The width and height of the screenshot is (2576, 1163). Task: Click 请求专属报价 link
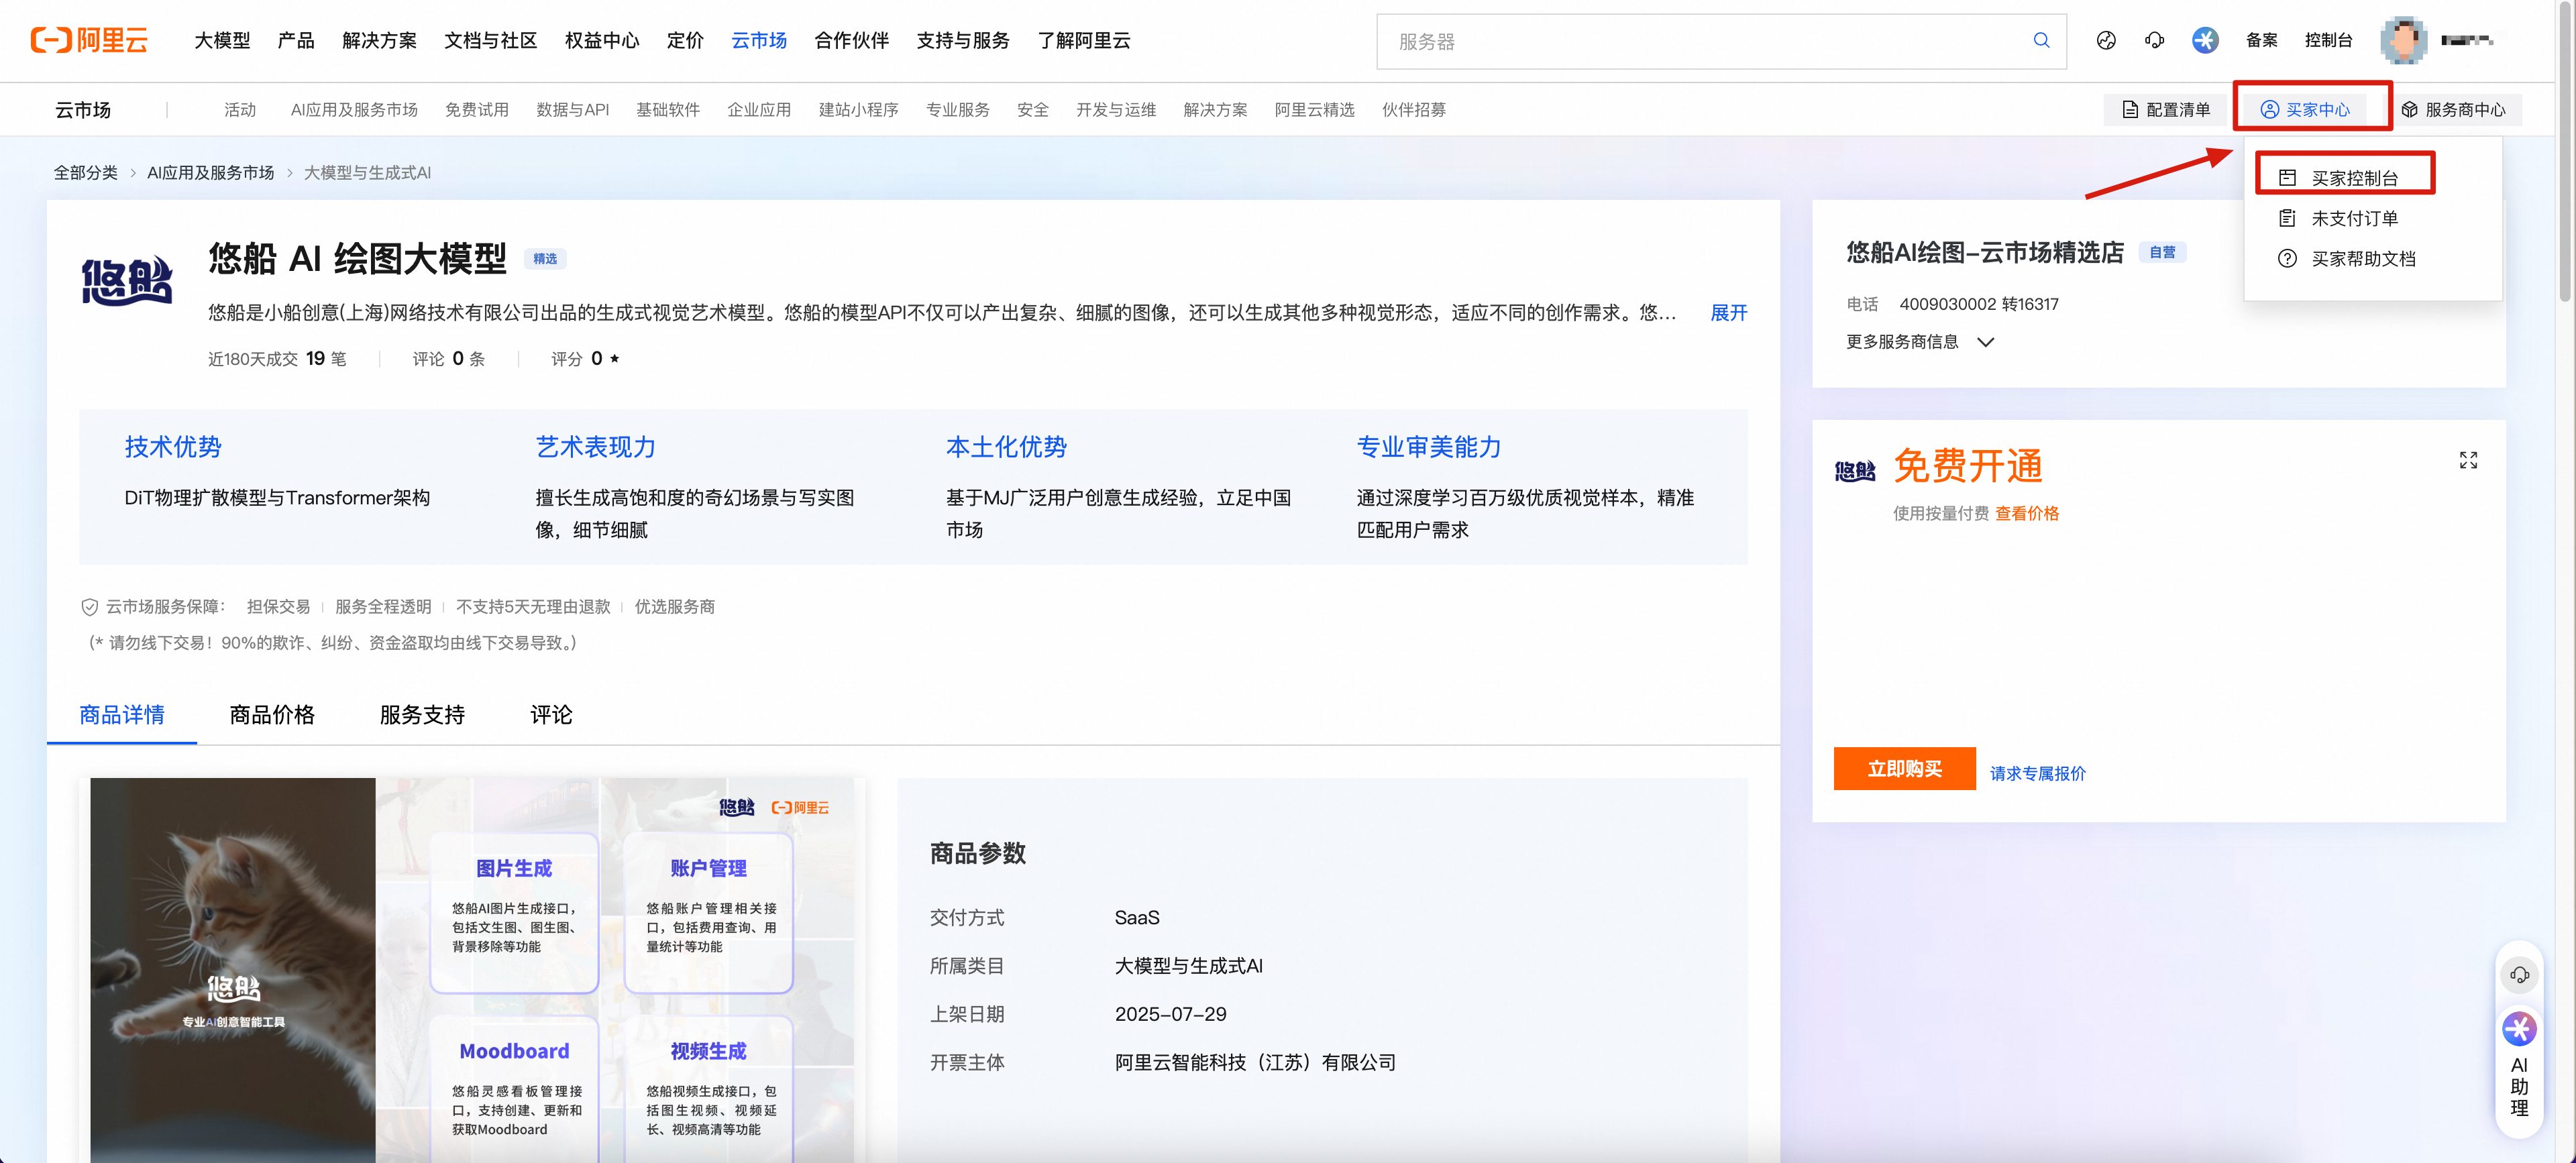[x=2037, y=773]
